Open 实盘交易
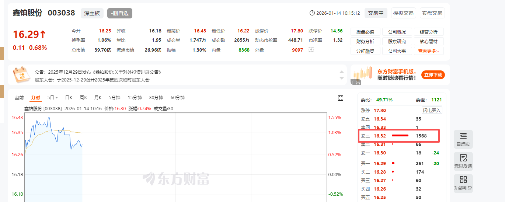 [432, 13]
